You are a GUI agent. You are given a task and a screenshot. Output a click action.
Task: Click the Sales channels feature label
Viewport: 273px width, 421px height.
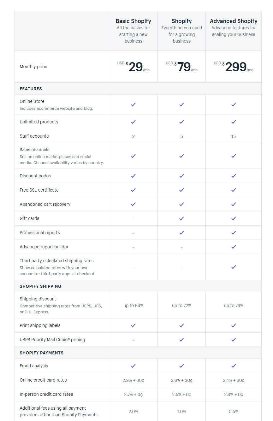(34, 150)
